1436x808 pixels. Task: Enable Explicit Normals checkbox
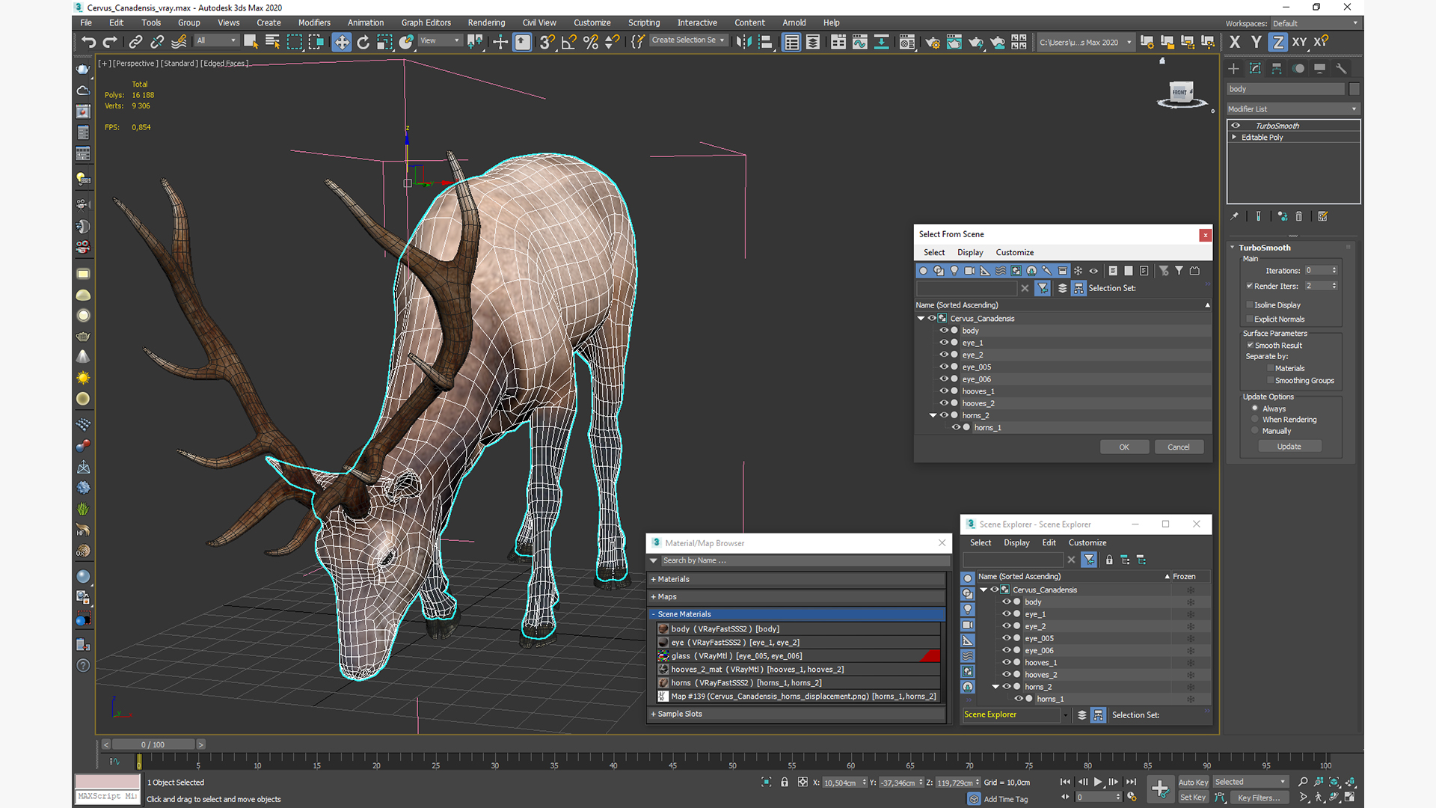tap(1249, 319)
